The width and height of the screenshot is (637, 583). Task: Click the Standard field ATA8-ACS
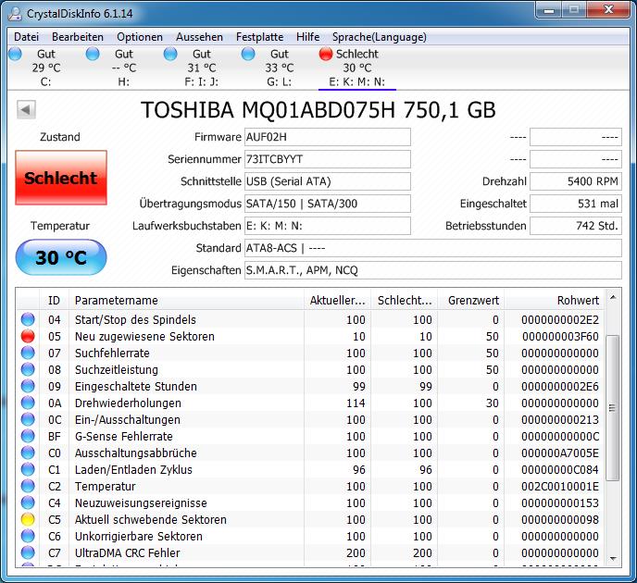point(433,248)
